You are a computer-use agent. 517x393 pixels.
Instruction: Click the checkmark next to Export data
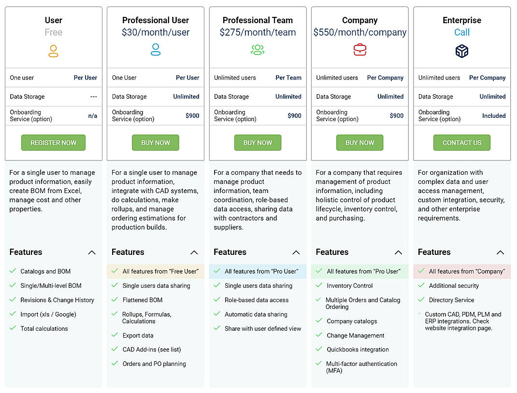coord(115,335)
